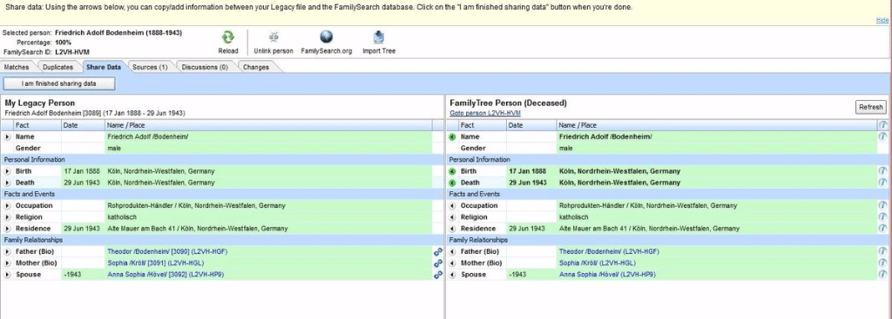Open FamilyTree father Theodor Bodenheim (L2VH-HGF)
892x319 pixels.
(x=609, y=251)
